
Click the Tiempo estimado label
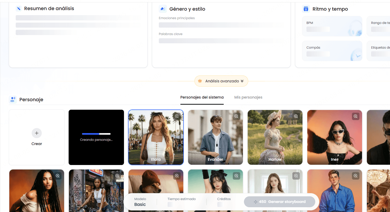coord(182,199)
